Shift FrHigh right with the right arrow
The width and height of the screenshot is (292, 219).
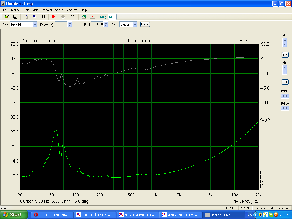click(287, 96)
